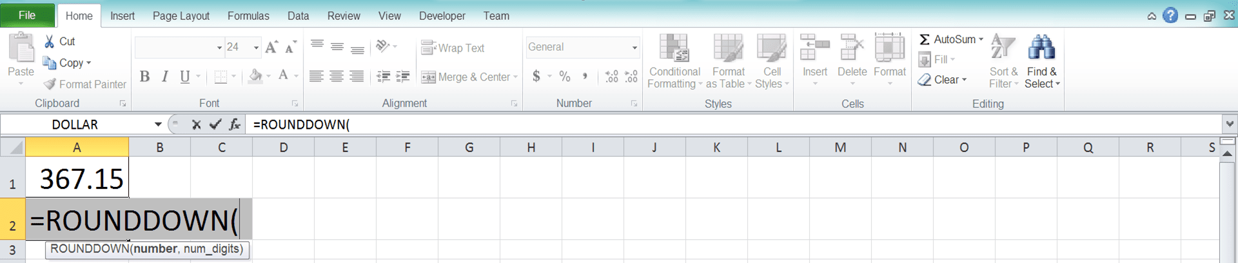This screenshot has width=1238, height=263.
Task: Click the Accounting dollar format icon
Action: (x=536, y=77)
